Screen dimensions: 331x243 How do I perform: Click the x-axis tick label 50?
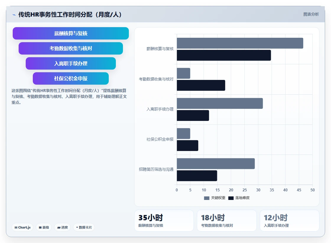(312, 190)
